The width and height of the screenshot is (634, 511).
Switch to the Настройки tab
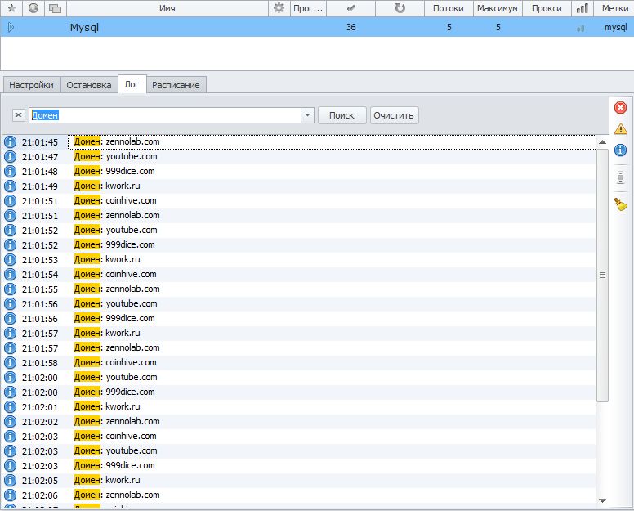click(31, 85)
